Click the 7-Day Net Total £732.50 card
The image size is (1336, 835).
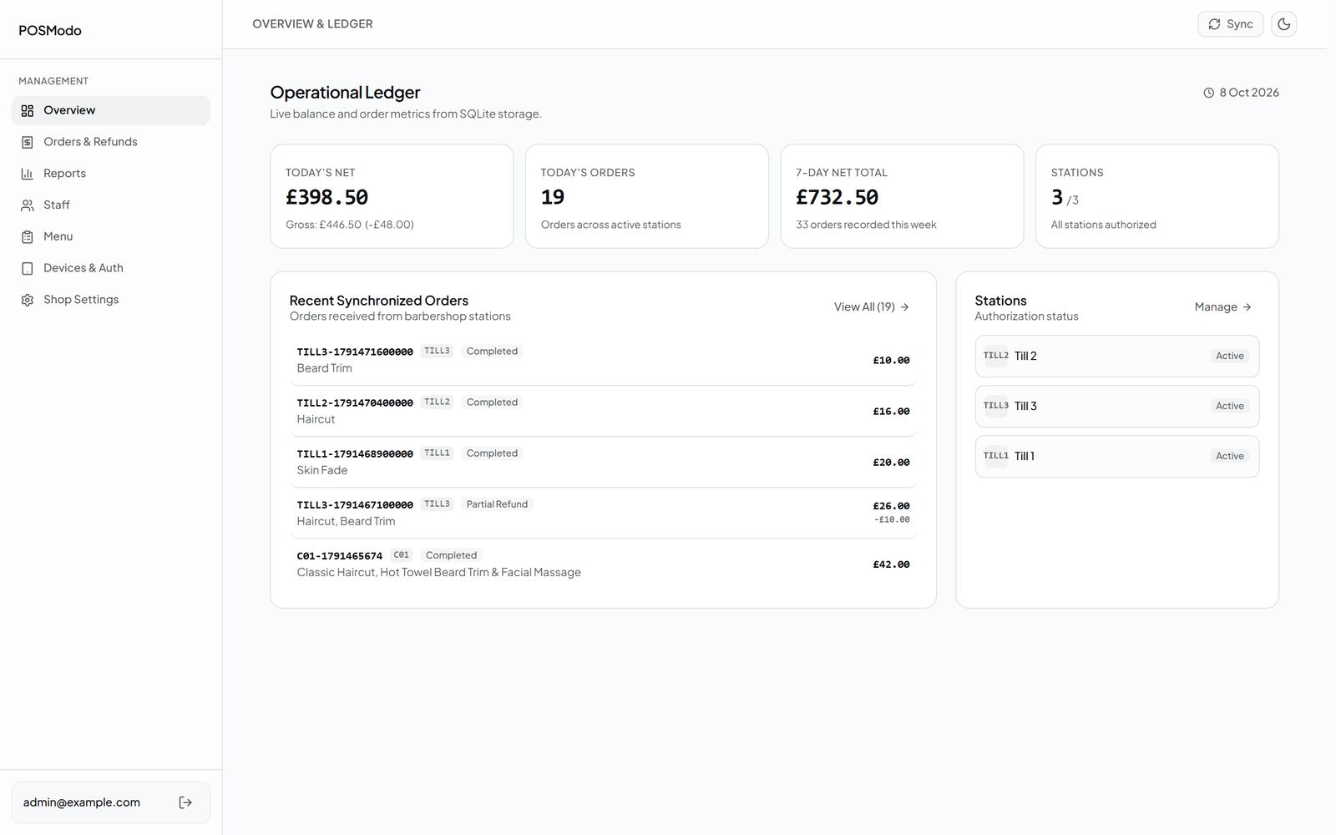pos(902,196)
